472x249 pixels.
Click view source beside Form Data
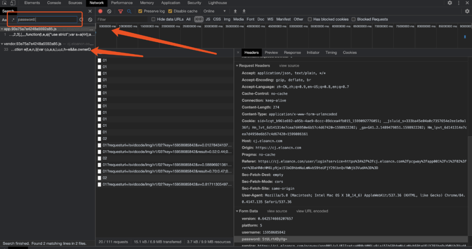[277, 211]
